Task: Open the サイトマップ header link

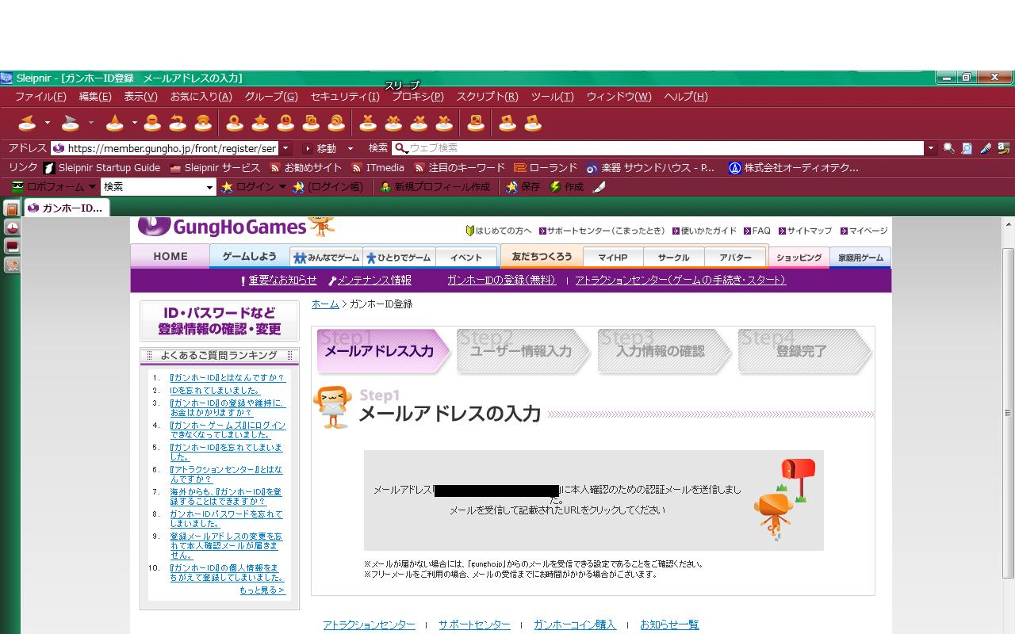Action: 810,231
